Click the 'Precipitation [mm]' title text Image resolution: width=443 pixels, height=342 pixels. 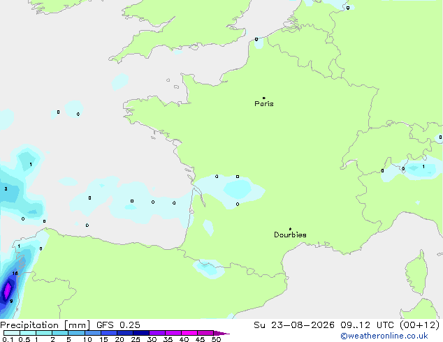pyautogui.click(x=45, y=325)
